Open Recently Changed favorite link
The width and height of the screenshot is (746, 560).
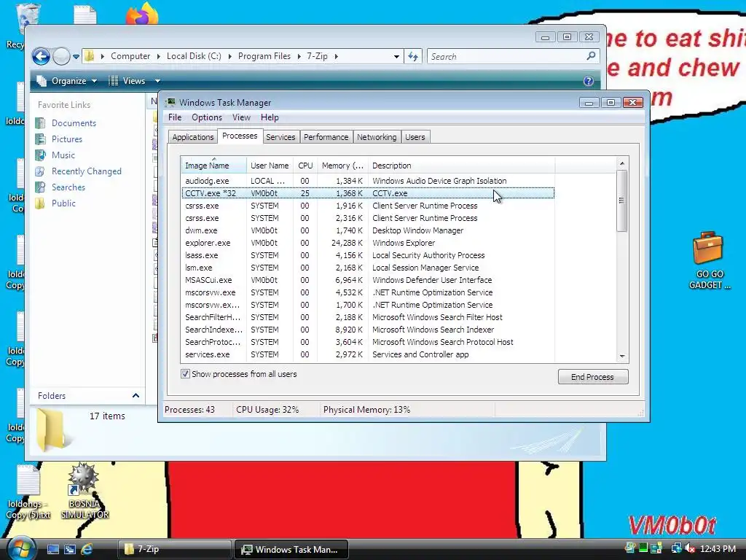click(86, 171)
